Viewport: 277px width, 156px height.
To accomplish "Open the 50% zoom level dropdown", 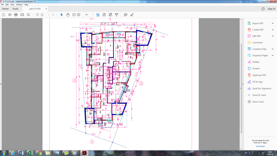I will 92,15.
